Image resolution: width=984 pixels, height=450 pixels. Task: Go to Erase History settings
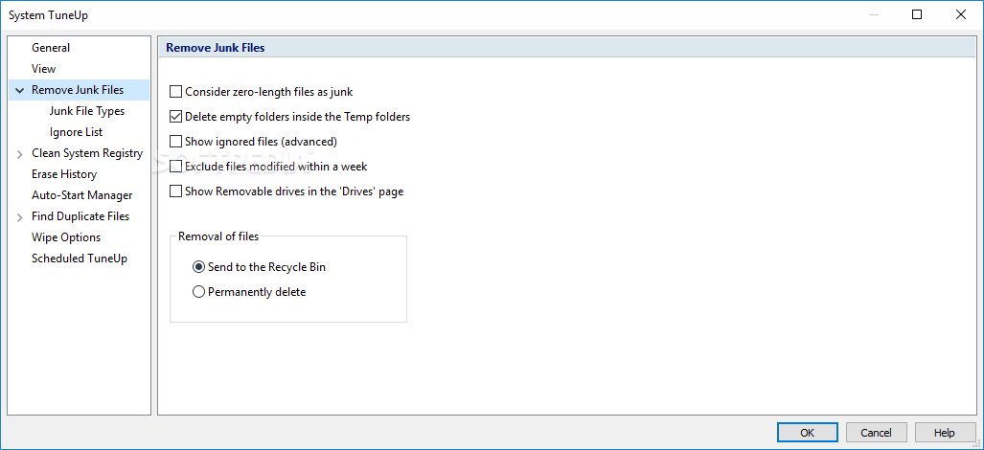coord(64,174)
